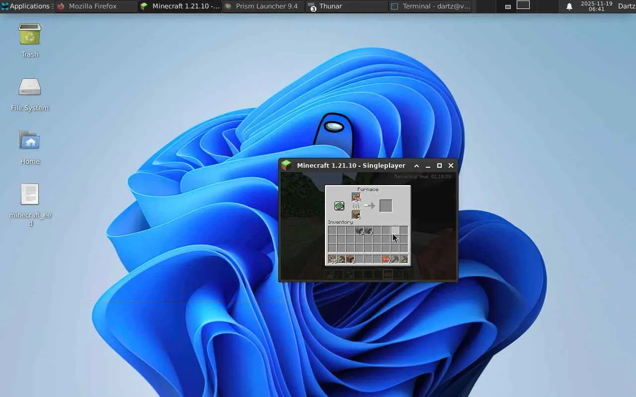Pick up the 14 items in the furnace input slot
The height and width of the screenshot is (397, 636).
point(356,197)
